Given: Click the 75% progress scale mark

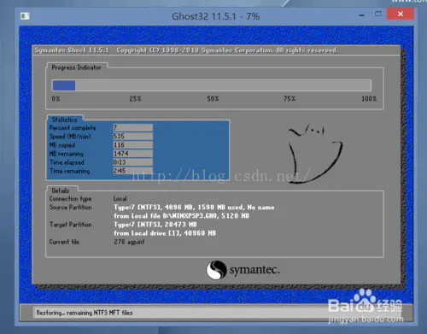Looking at the screenshot, I should tap(290, 99).
